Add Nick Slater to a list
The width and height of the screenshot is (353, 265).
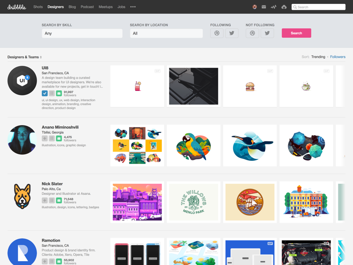(52, 201)
